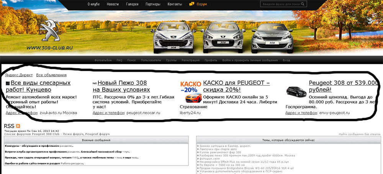The image size is (383, 174).
Task: Click 'Адрес и телефон' next to envy-peugeot.ru
Action: (301, 113)
